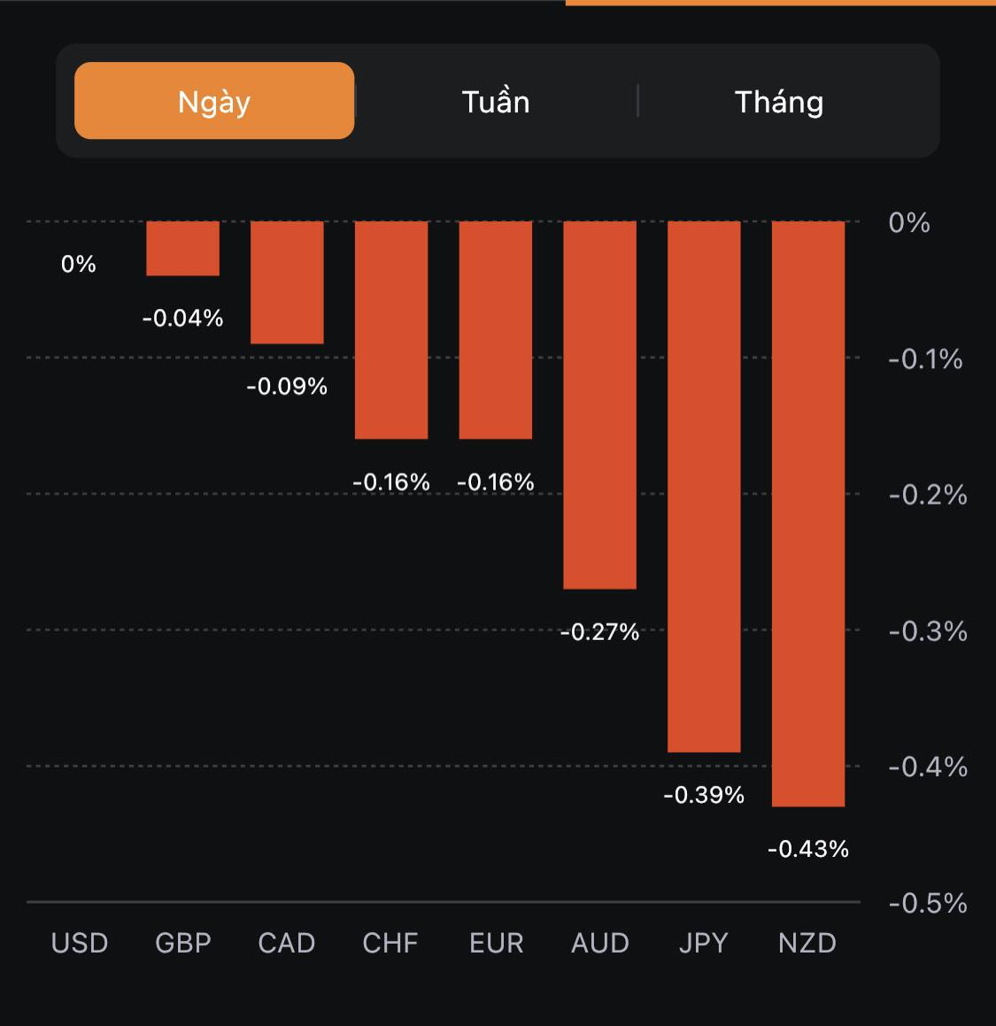Image resolution: width=996 pixels, height=1026 pixels.
Task: Click the JPY currency axis label
Action: (704, 943)
